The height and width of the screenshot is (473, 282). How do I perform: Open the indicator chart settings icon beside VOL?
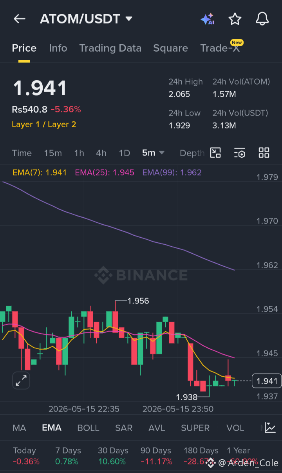270,428
